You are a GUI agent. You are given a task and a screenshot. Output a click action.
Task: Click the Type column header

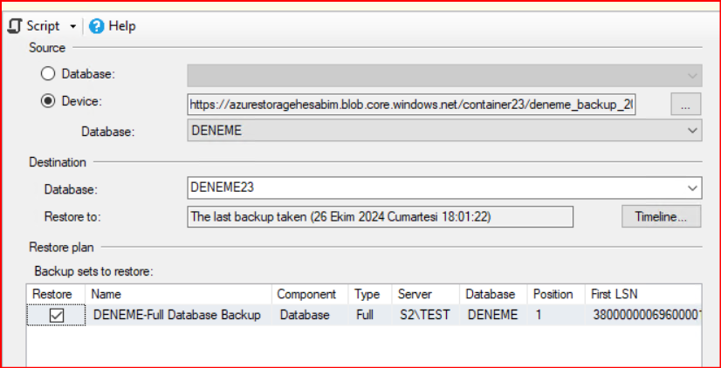[368, 294]
